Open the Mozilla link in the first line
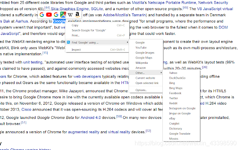 point(139,3)
